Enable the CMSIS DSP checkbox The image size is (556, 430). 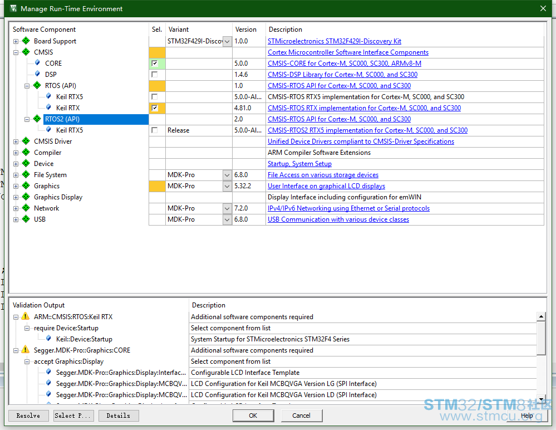pyautogui.click(x=155, y=75)
